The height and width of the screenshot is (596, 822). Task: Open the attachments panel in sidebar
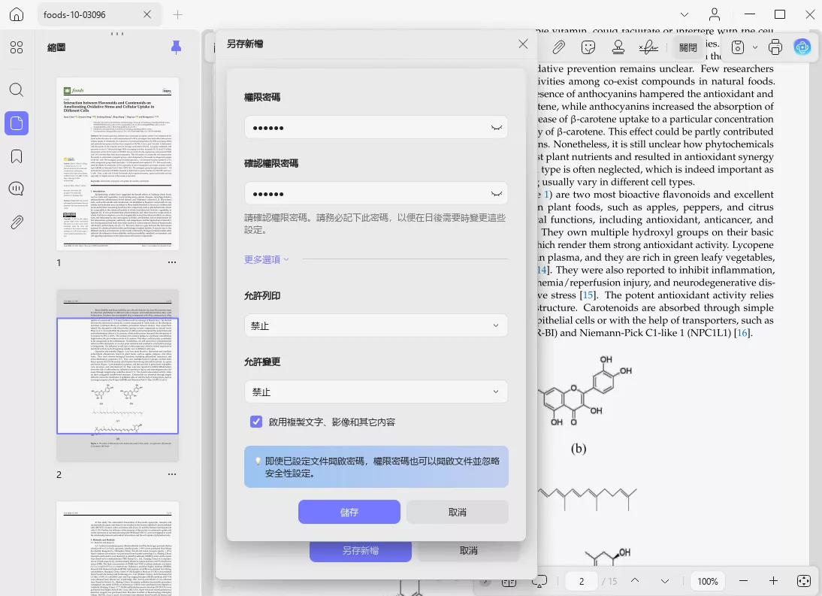[17, 222]
